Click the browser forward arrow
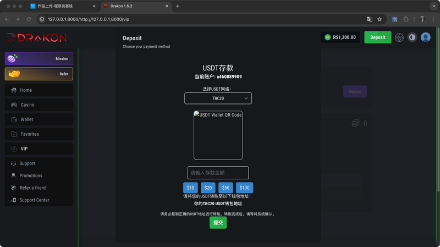This screenshot has height=247, width=440. [18, 19]
